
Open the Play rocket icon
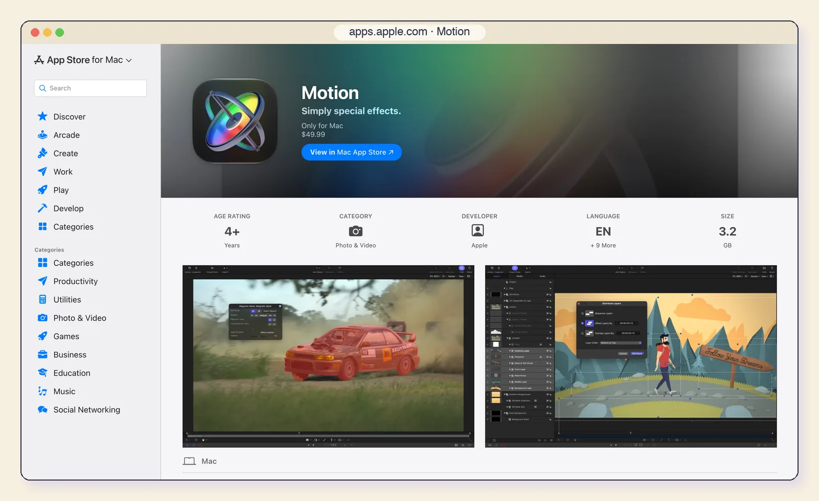point(42,190)
